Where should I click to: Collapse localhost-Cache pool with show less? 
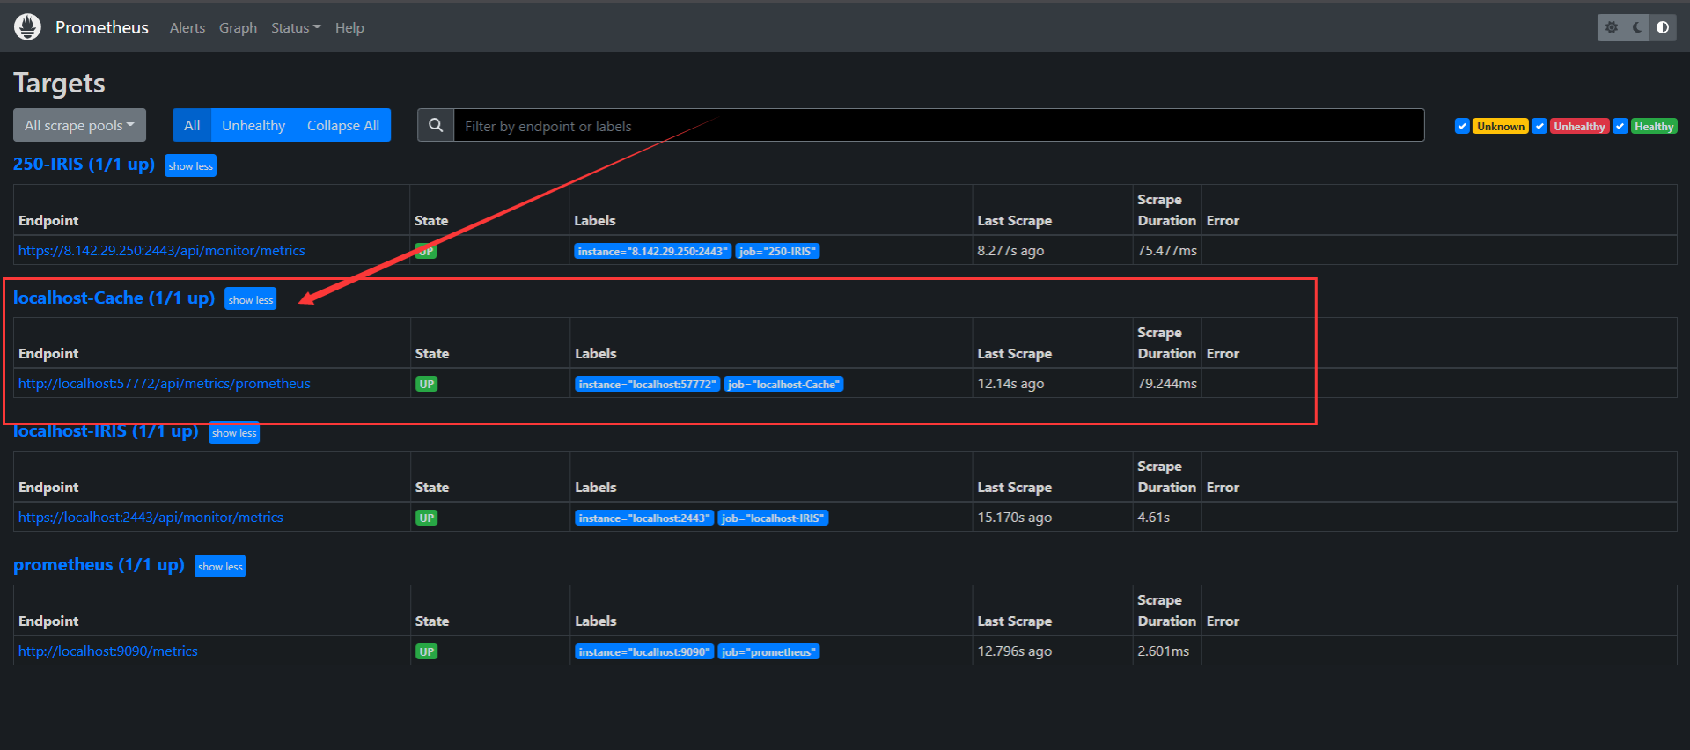click(251, 299)
